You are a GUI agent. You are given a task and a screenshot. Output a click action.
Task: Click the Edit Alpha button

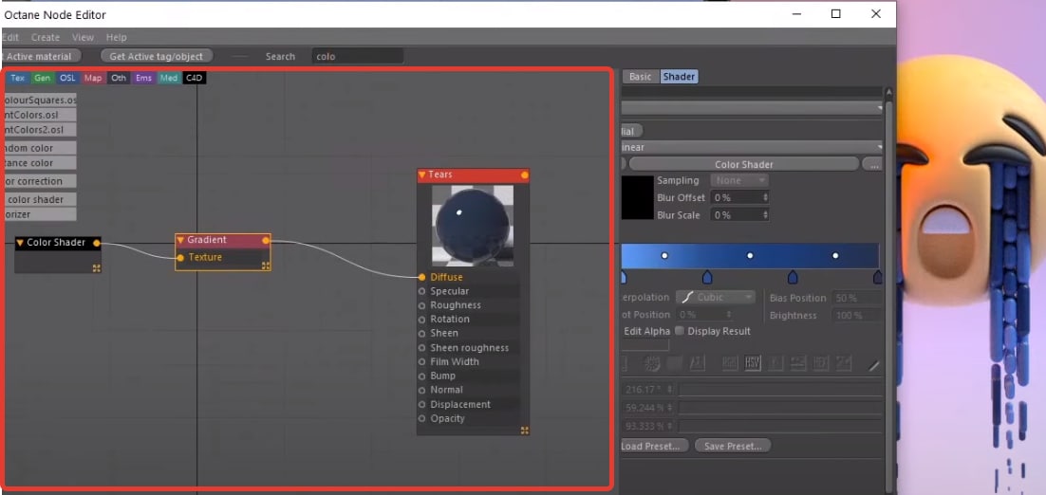[x=646, y=331]
